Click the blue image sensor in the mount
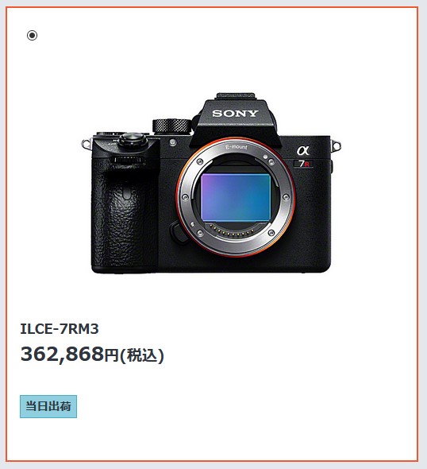427x469 pixels. tap(236, 197)
